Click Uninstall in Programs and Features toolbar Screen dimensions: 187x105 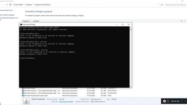pos(36,21)
